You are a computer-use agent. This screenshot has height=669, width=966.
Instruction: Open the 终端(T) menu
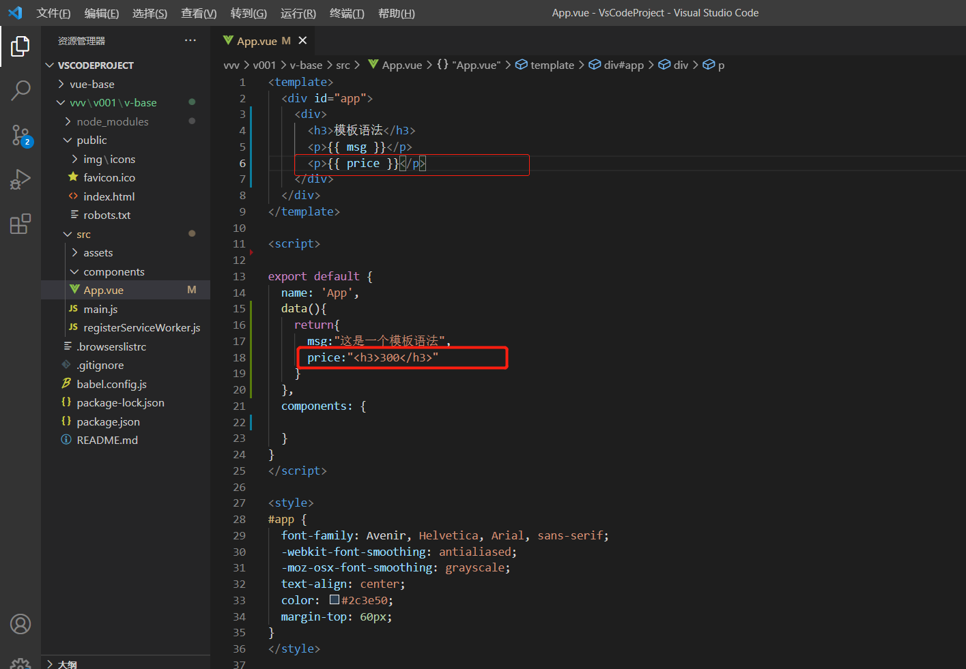click(x=347, y=13)
